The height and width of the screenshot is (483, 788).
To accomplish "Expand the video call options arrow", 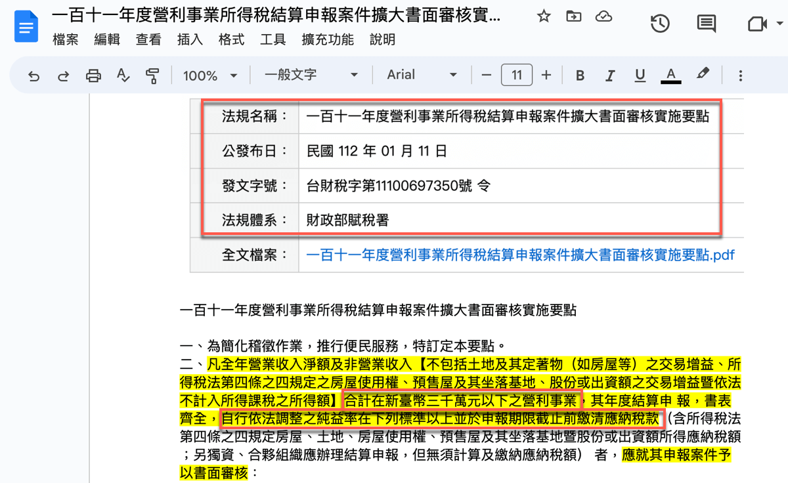I will coord(779,24).
